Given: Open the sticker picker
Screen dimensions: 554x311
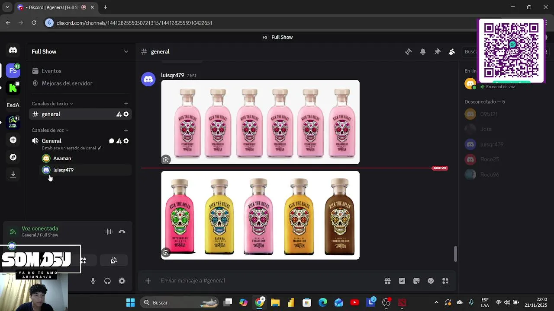Looking at the screenshot, I should [416, 281].
